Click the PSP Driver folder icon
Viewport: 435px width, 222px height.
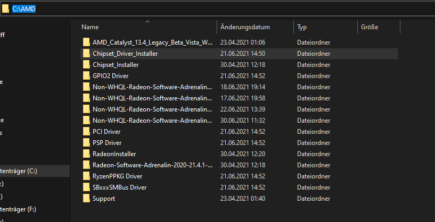coord(87,143)
